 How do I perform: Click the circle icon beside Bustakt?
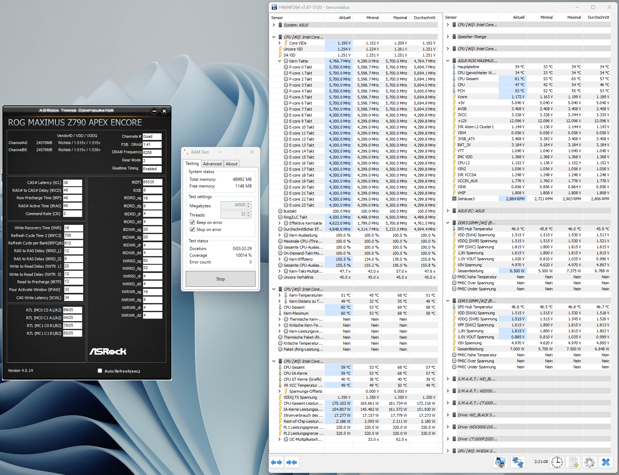point(280,211)
